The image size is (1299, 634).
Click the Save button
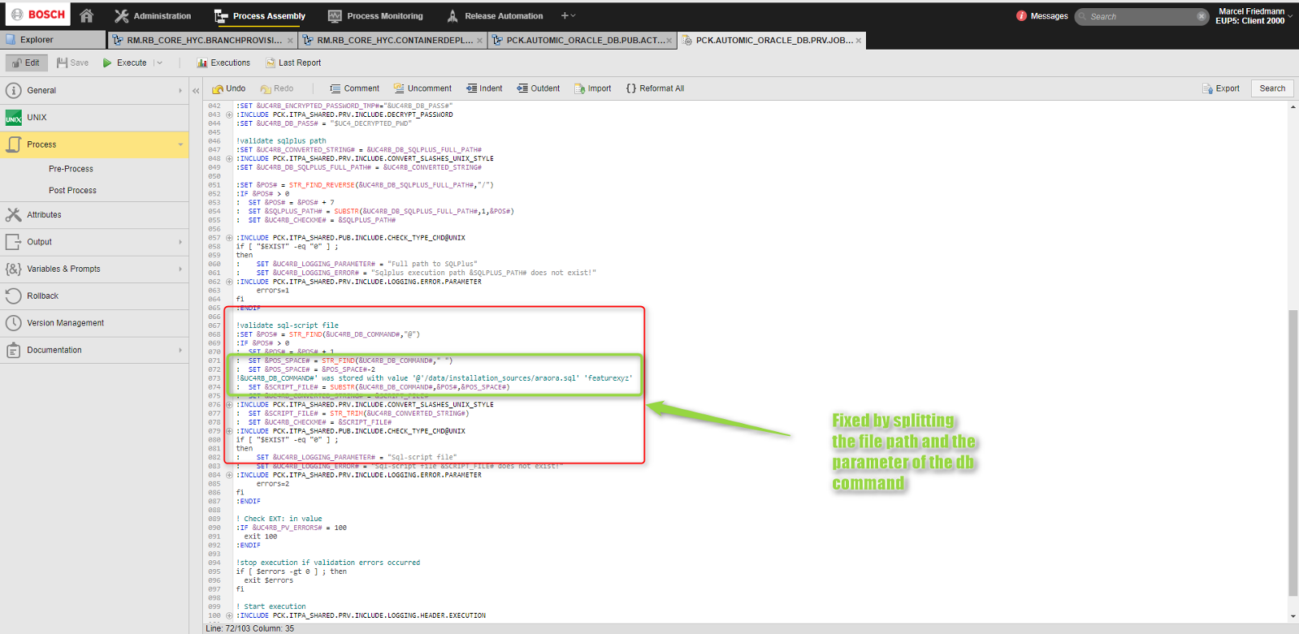click(72, 63)
